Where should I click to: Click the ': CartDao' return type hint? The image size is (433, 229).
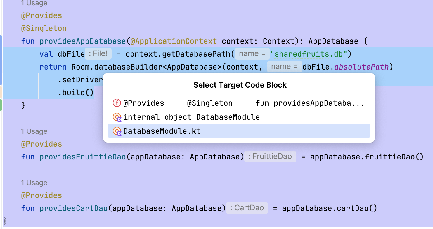tap(247, 208)
